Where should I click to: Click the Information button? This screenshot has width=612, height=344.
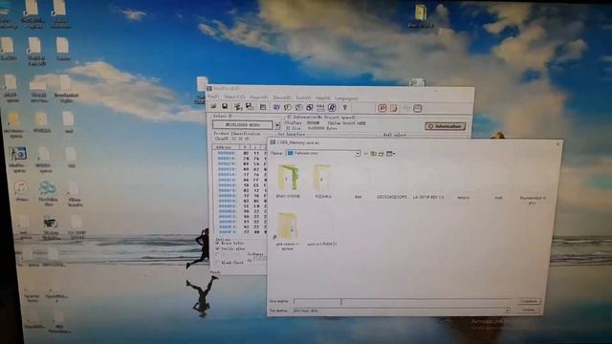(x=445, y=126)
